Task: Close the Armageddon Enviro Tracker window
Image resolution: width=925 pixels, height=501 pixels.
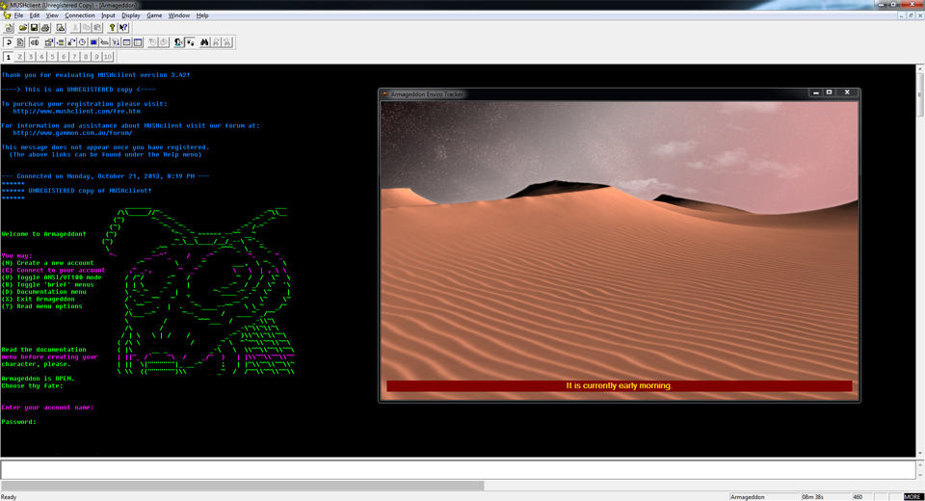Action: coord(847,92)
